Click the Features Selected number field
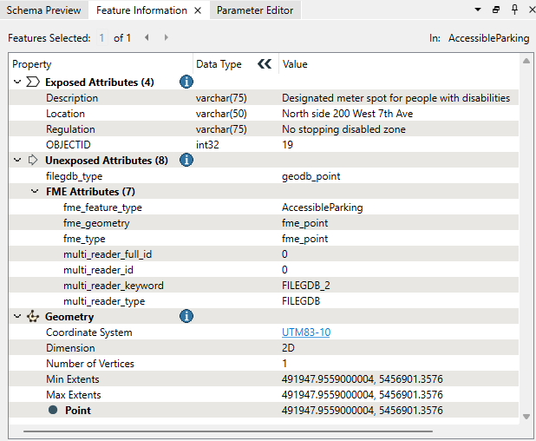This screenshot has width=536, height=441. tap(101, 37)
